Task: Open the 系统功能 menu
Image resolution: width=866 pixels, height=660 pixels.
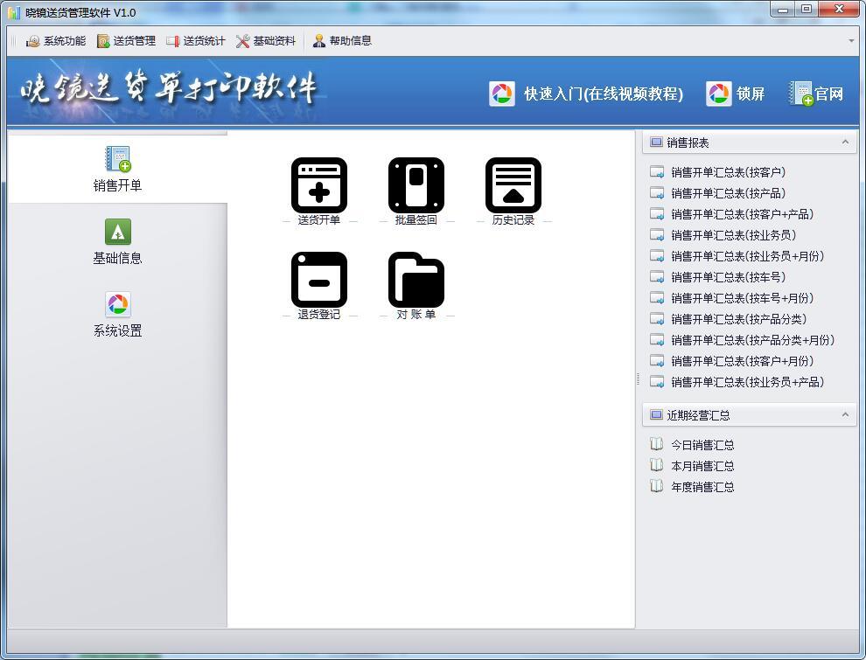Action: (56, 41)
